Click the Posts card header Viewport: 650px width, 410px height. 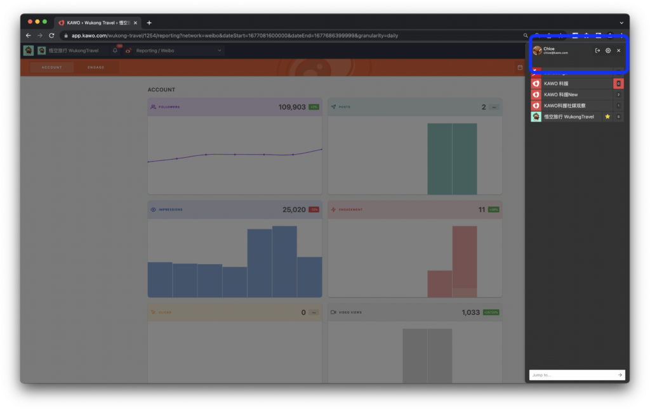(x=415, y=106)
